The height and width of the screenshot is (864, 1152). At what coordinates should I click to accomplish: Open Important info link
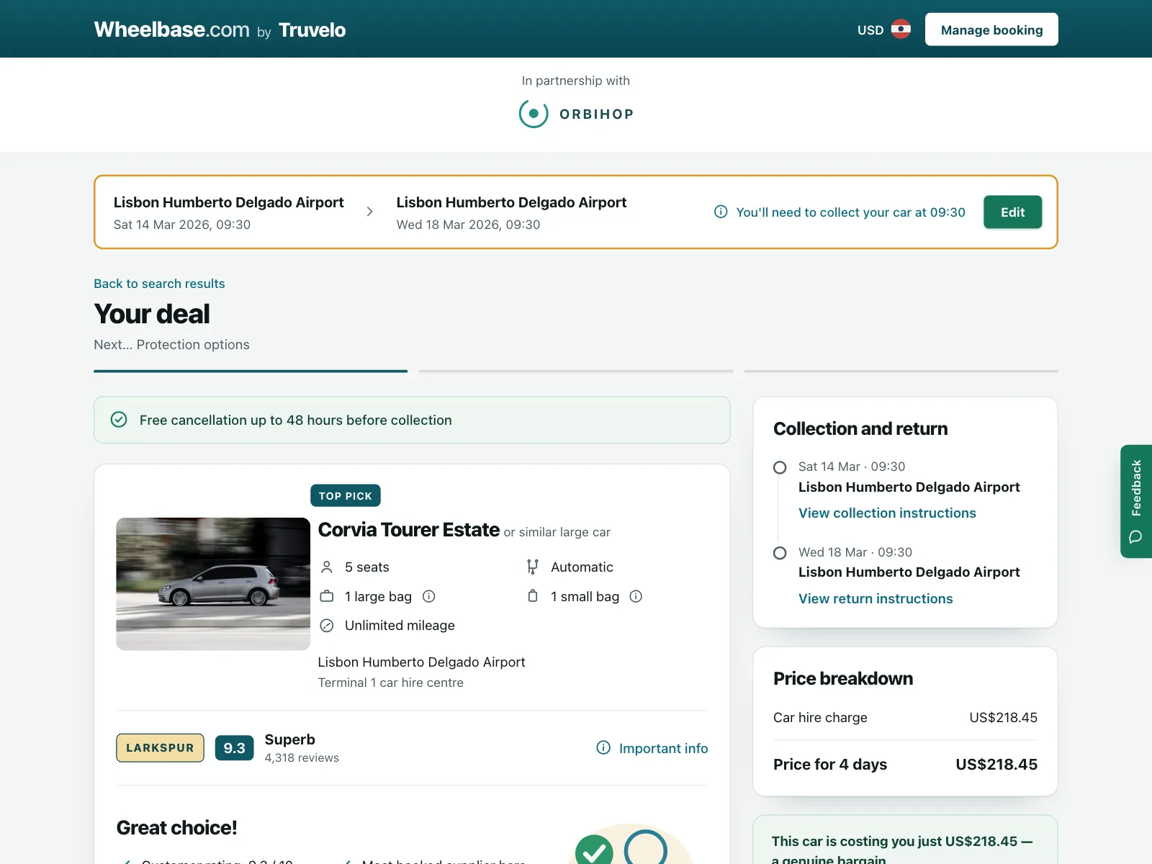coord(663,749)
